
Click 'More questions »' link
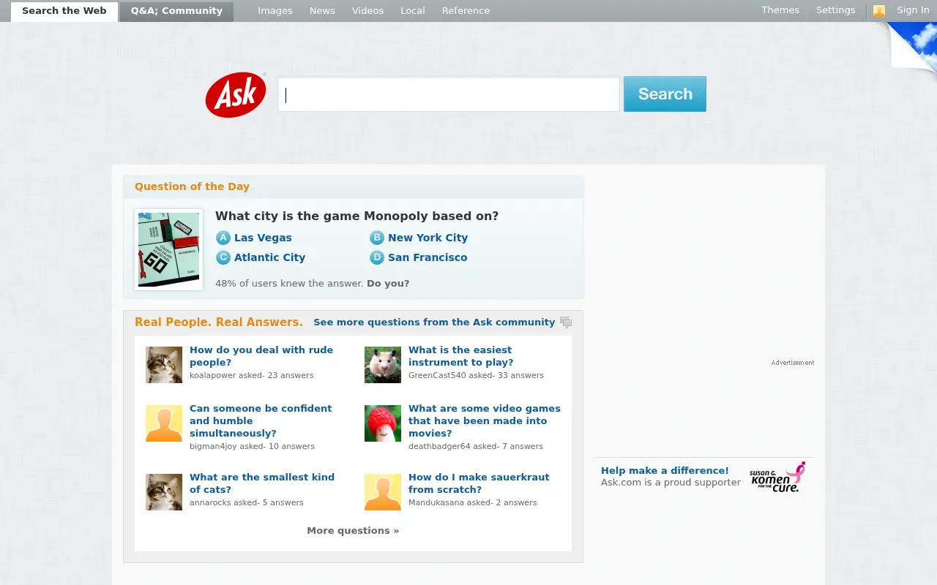pyautogui.click(x=353, y=531)
